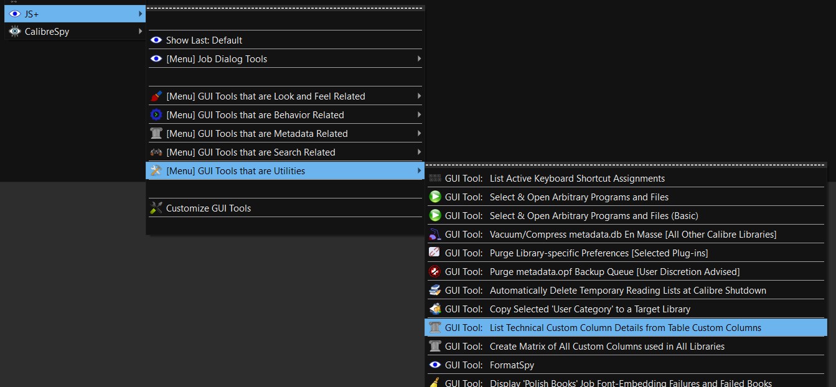Click the Customize GUI Tools wrench icon
Image resolution: width=836 pixels, height=387 pixels.
point(156,208)
